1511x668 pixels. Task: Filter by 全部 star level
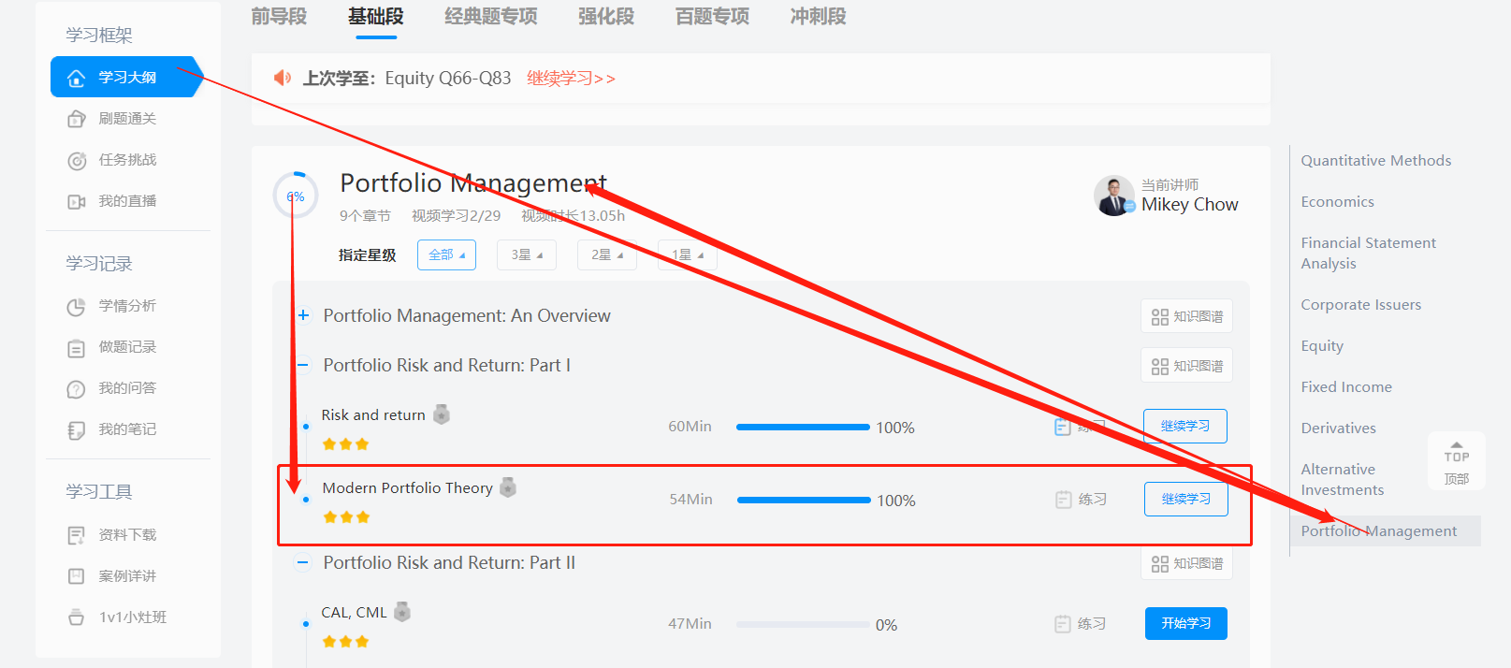(x=446, y=254)
